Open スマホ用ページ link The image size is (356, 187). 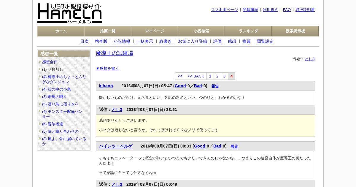[224, 10]
